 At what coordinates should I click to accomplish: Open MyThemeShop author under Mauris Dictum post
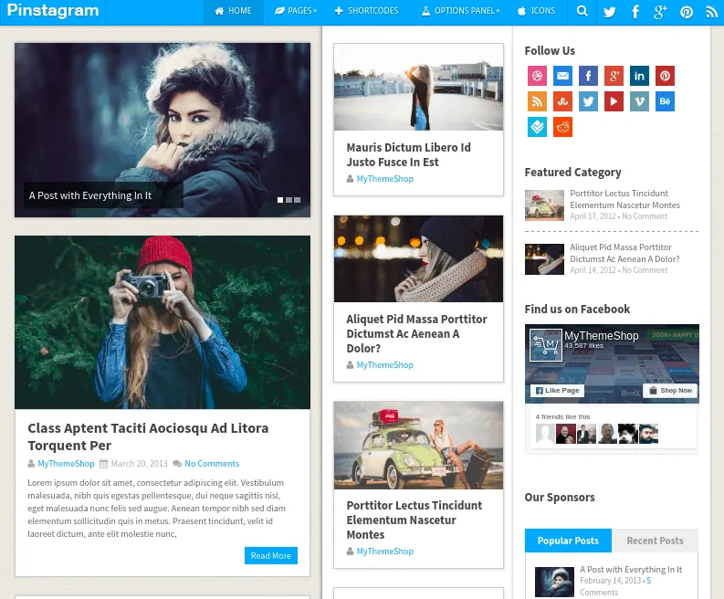tap(385, 179)
